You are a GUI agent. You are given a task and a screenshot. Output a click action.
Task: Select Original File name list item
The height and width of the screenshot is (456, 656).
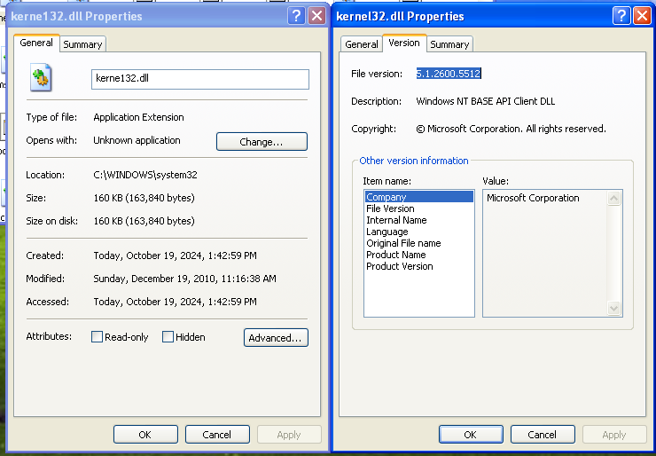click(x=403, y=243)
